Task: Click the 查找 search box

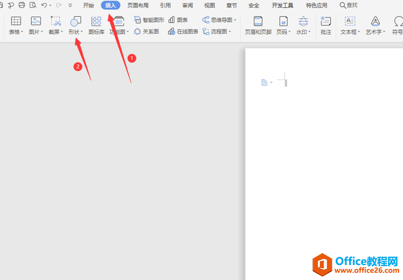Action: click(349, 6)
